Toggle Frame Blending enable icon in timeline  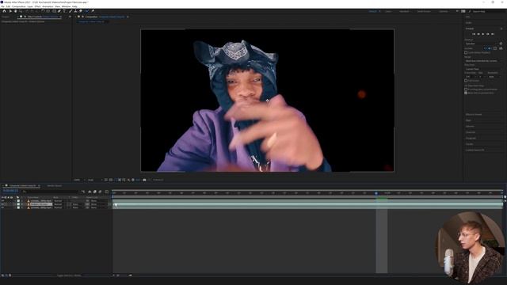[95, 192]
